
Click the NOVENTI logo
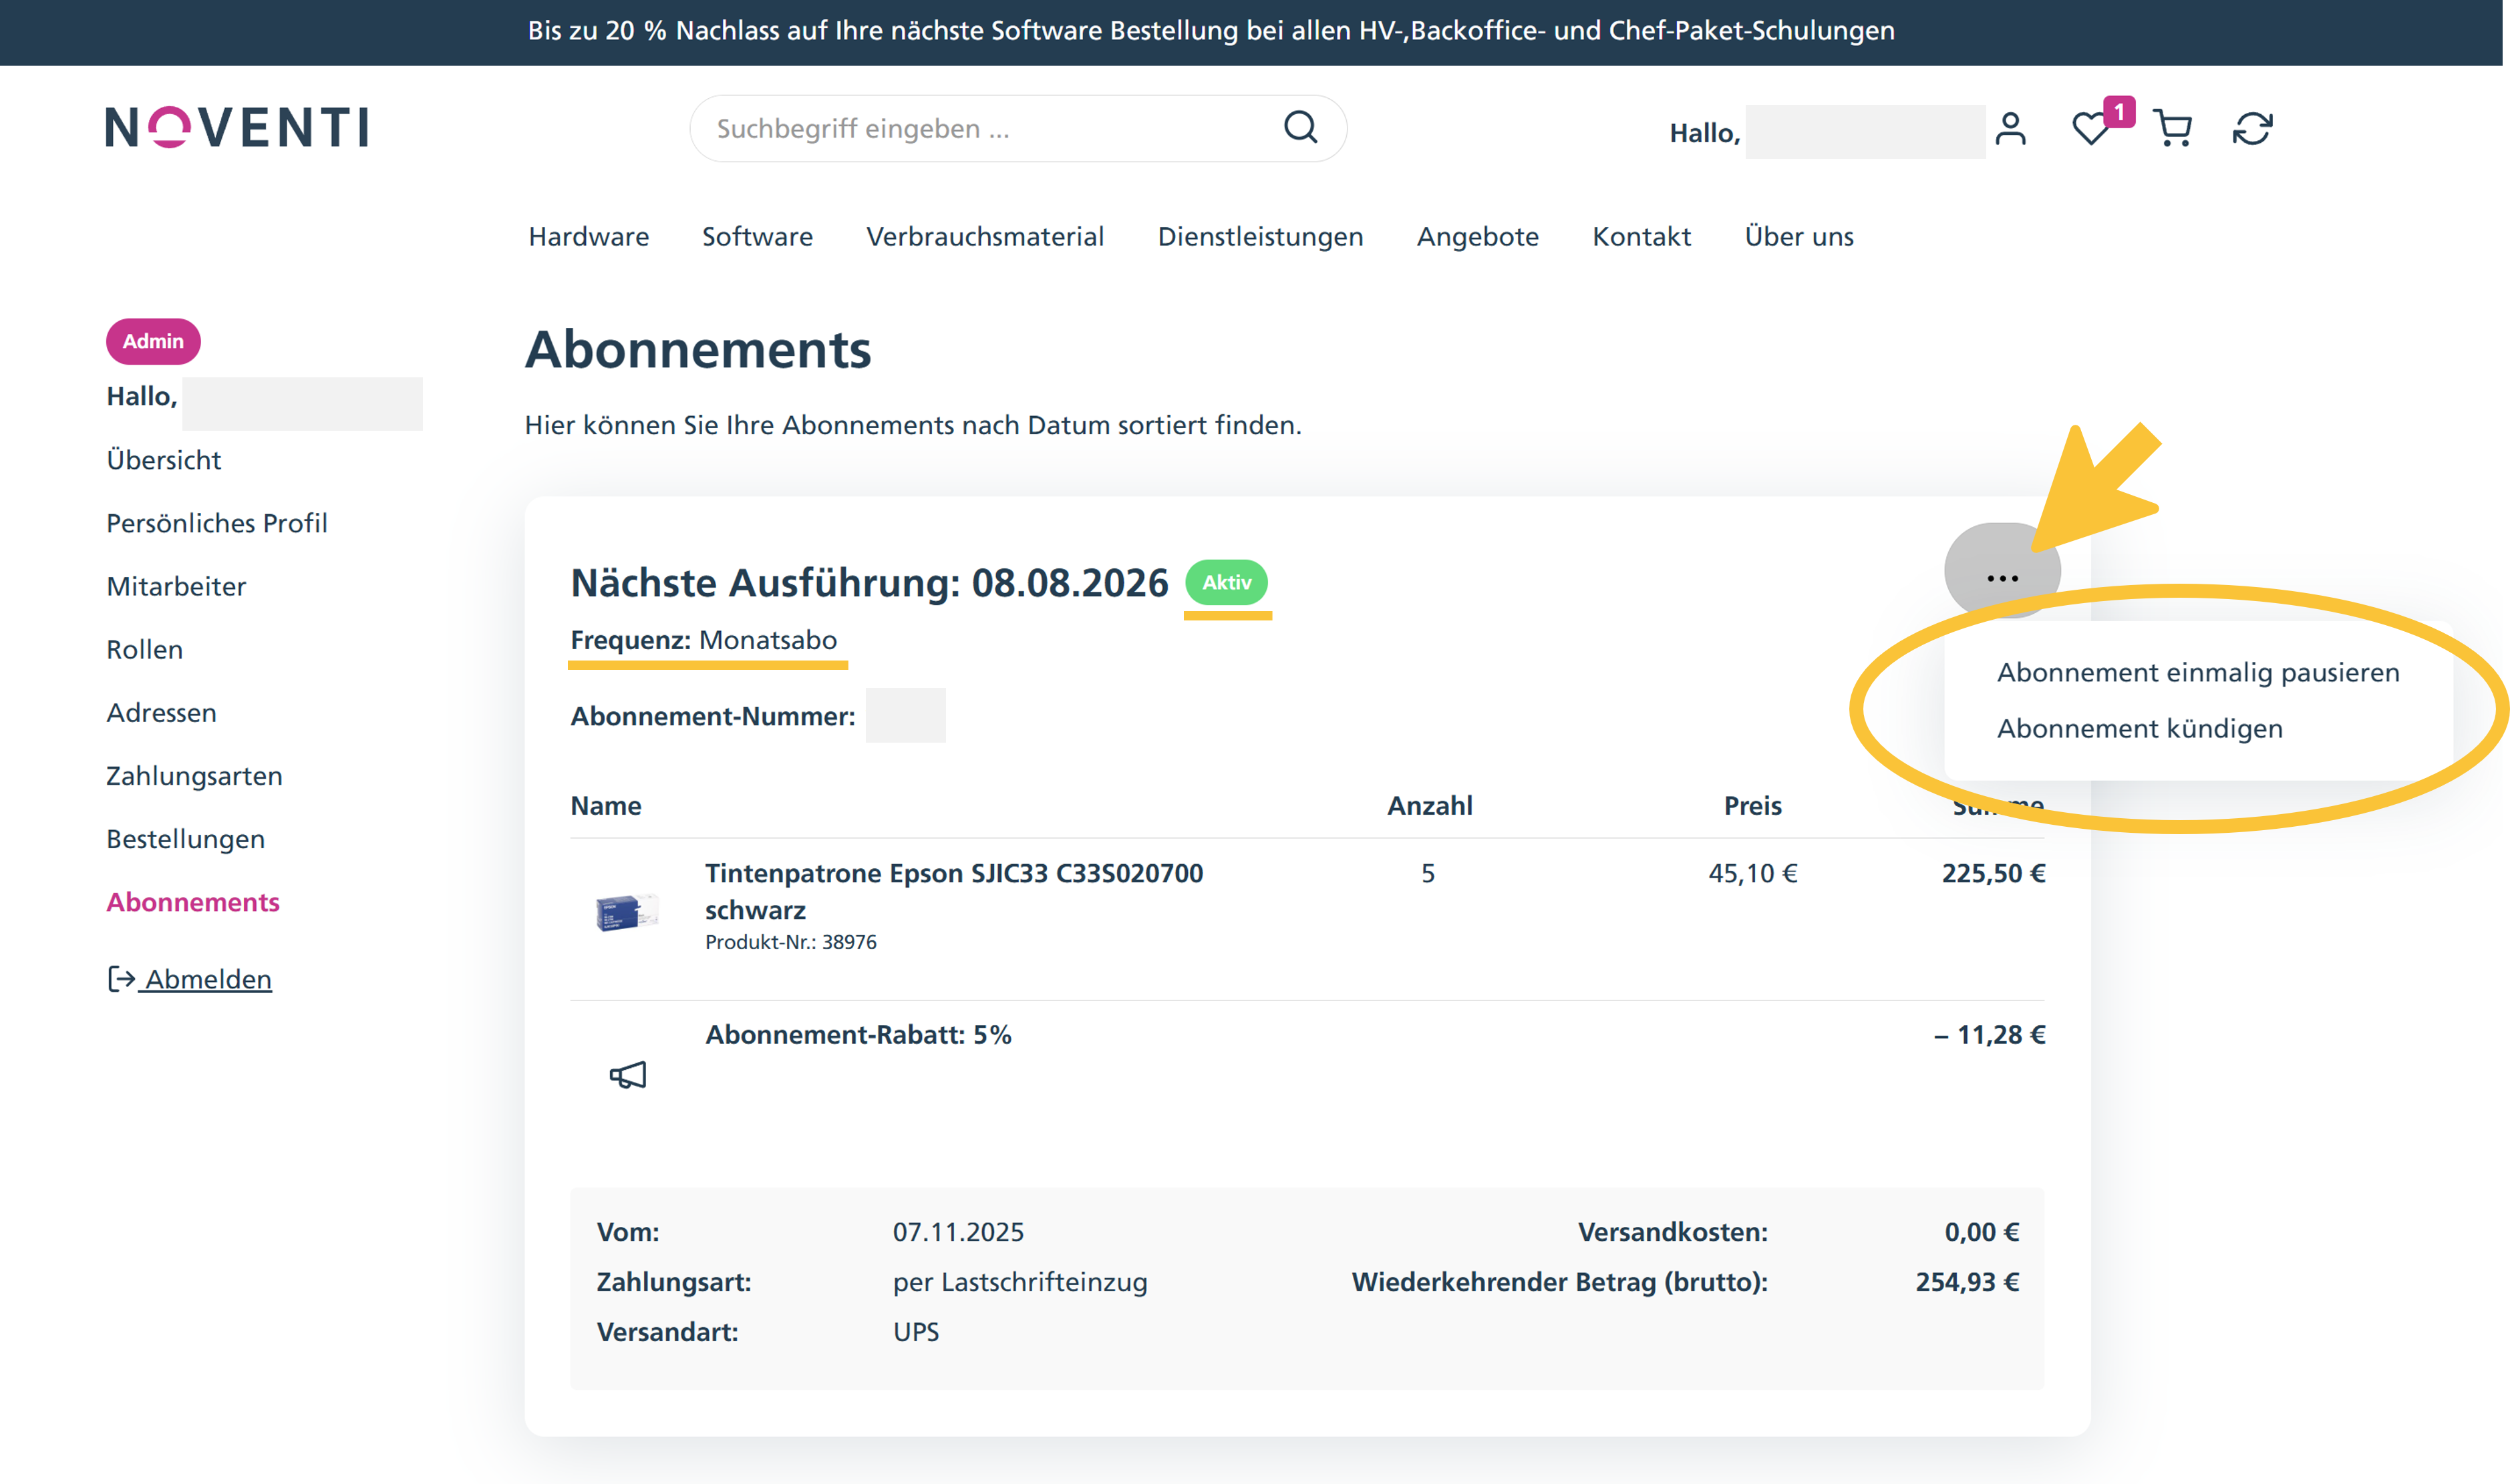coord(237,128)
